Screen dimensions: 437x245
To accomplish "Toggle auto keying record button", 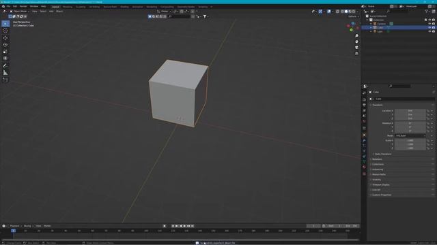I will [x=165, y=226].
